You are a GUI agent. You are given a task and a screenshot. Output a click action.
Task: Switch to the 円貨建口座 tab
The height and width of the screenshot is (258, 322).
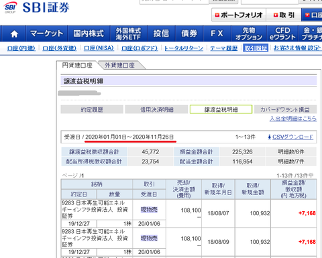point(77,65)
